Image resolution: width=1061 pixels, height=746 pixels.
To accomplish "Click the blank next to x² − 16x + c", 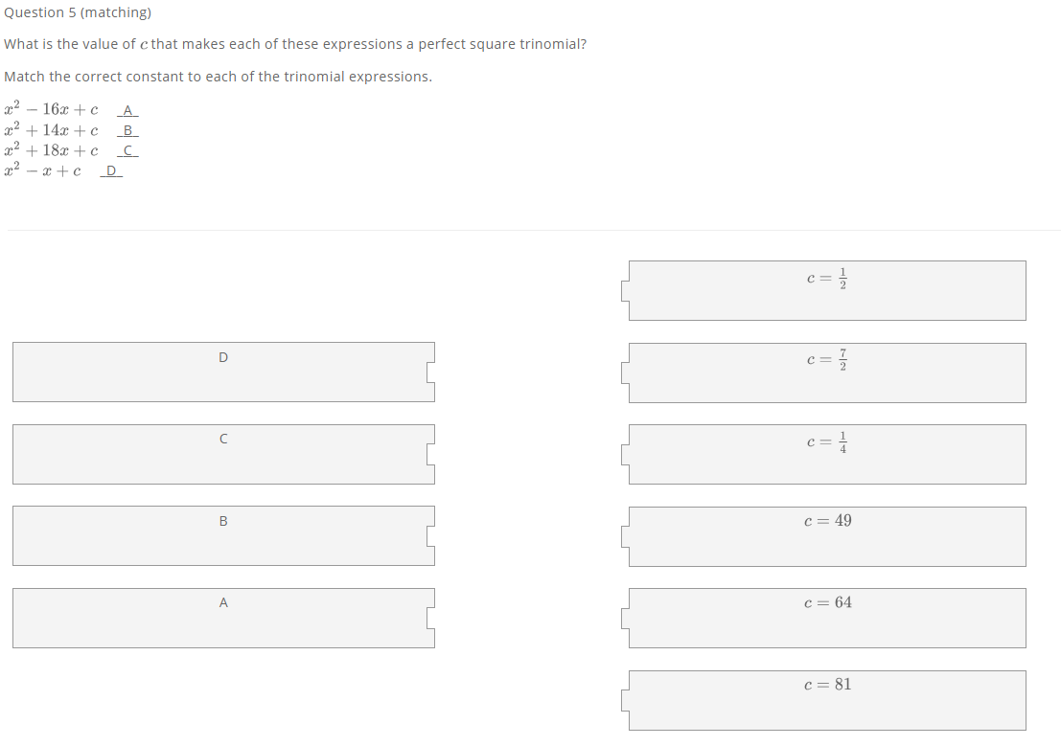I will click(127, 110).
